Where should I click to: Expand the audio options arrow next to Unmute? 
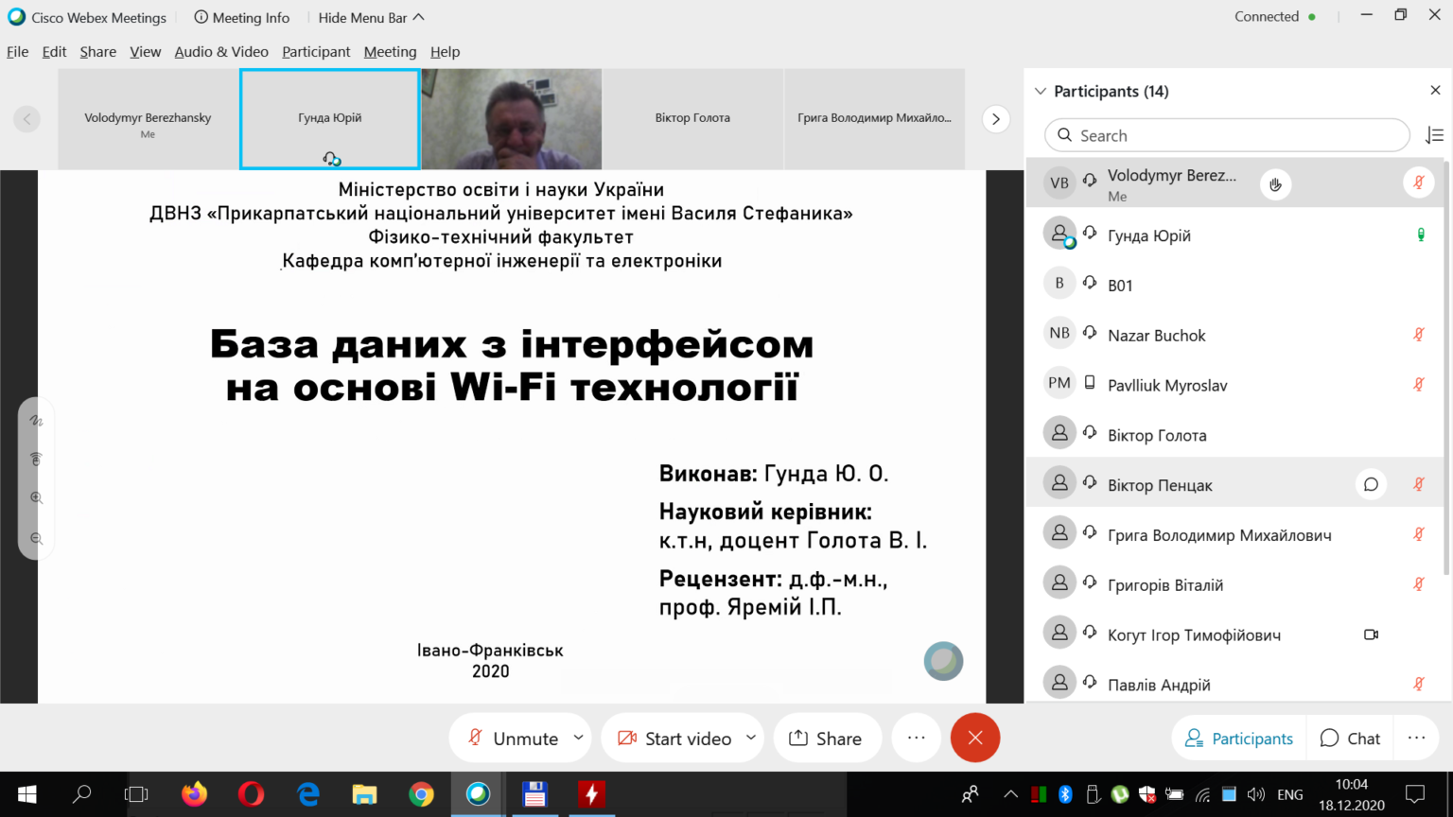(578, 738)
